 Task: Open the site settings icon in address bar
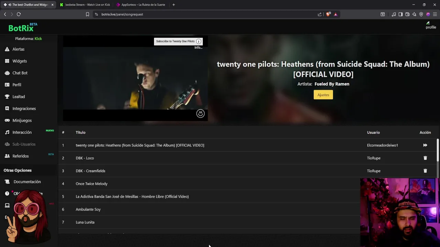point(96,14)
